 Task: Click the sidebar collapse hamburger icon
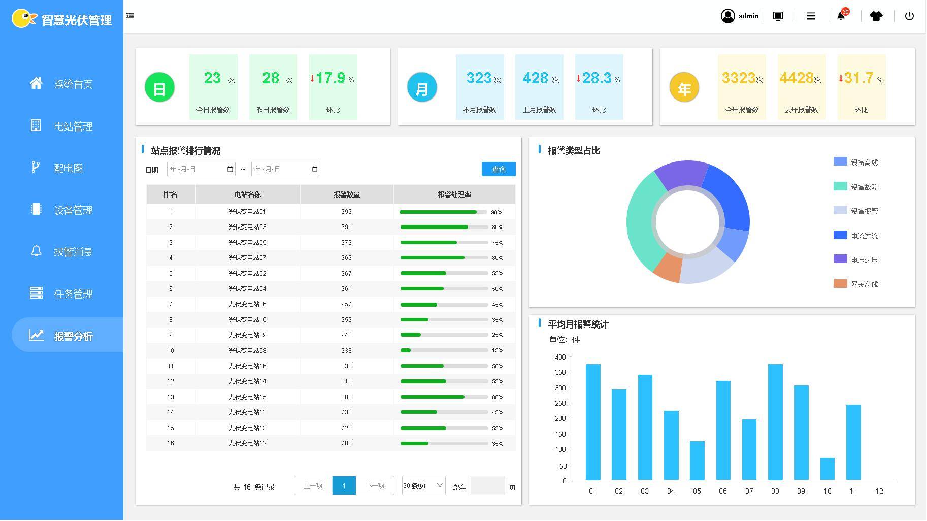click(130, 16)
